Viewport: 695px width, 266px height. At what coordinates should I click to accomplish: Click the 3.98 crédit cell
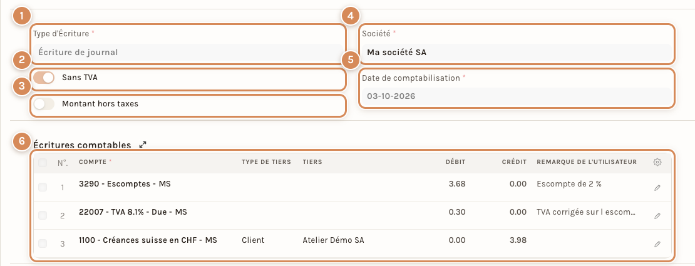click(x=518, y=240)
